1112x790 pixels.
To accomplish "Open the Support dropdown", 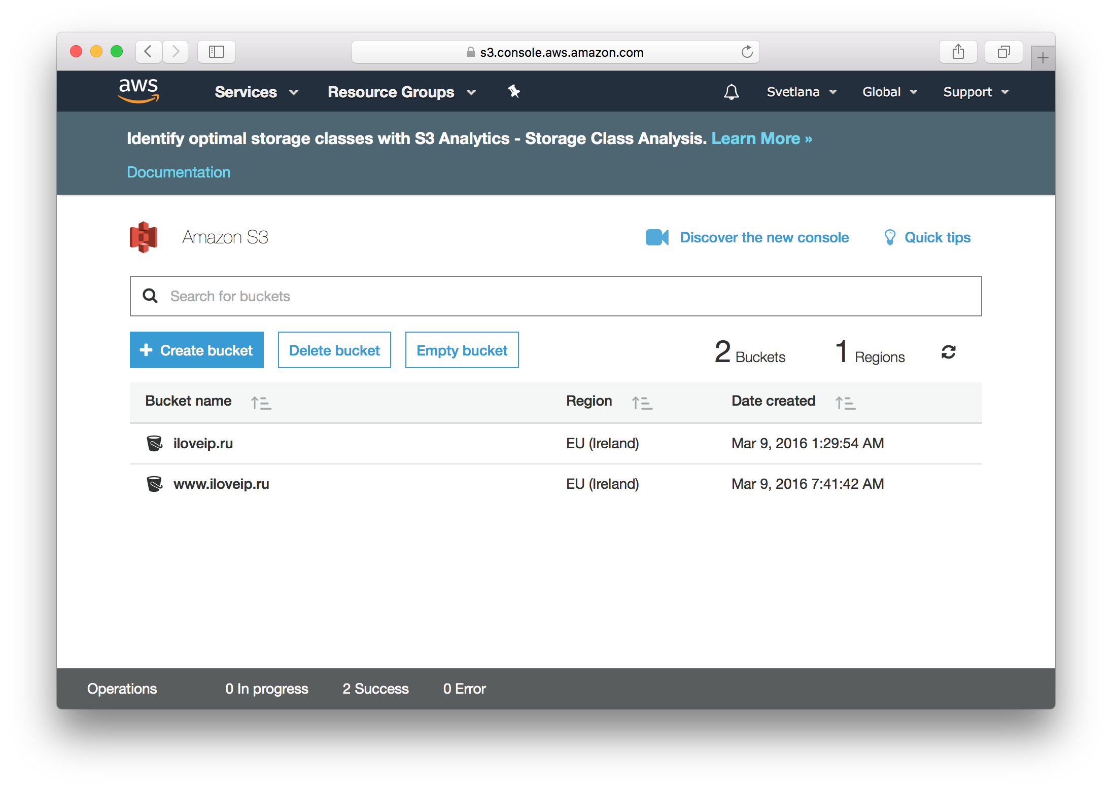I will (x=976, y=92).
